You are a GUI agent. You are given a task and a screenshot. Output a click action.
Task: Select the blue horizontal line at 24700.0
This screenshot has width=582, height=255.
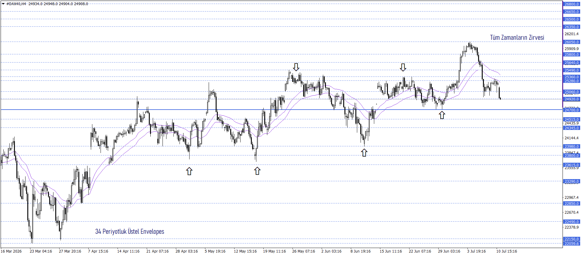[x=282, y=110]
